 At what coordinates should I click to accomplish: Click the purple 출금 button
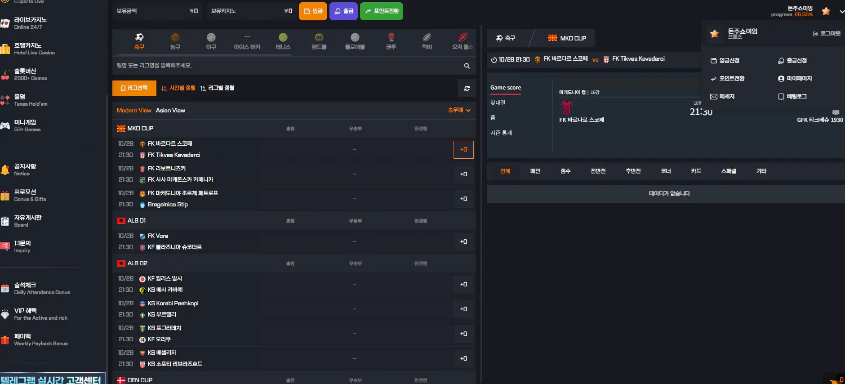pos(344,11)
